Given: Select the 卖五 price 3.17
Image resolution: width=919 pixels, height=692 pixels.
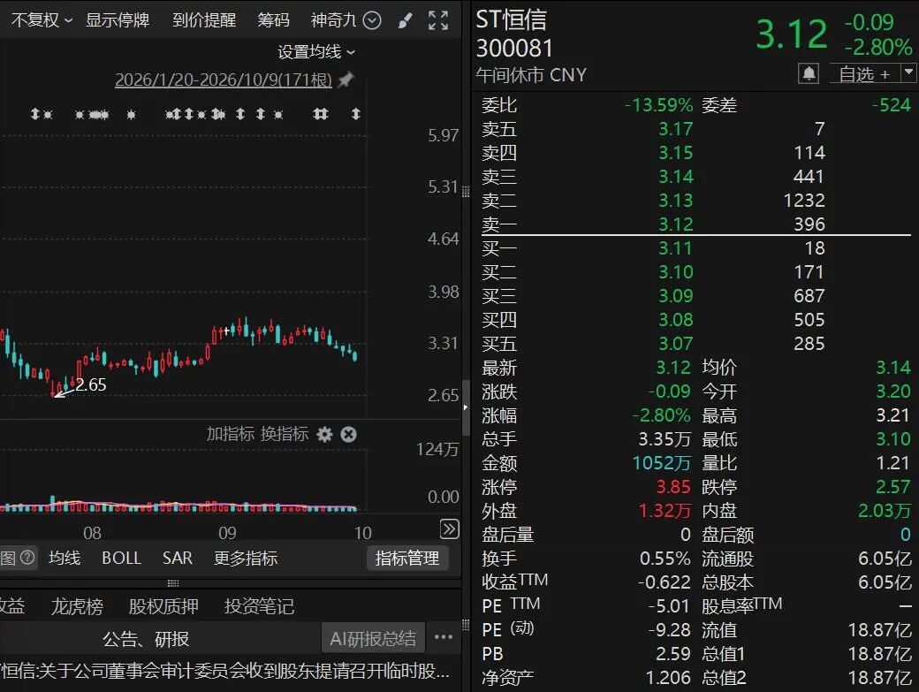Looking at the screenshot, I should tap(676, 128).
